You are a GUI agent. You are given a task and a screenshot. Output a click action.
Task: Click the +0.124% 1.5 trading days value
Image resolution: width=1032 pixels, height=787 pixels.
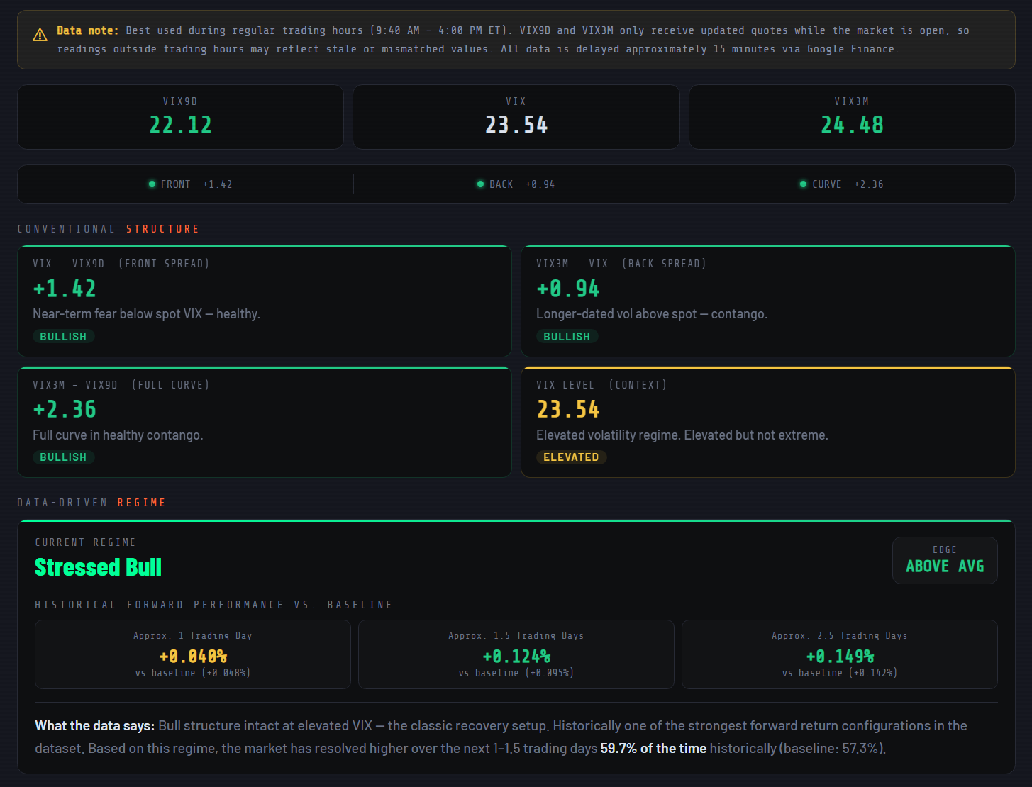pos(516,657)
